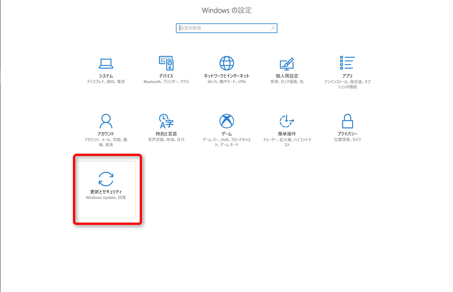
Task: Open the 時刻と言語 clock icon
Action: [166, 121]
